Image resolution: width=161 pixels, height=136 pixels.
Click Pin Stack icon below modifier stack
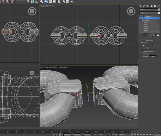pos(142,35)
